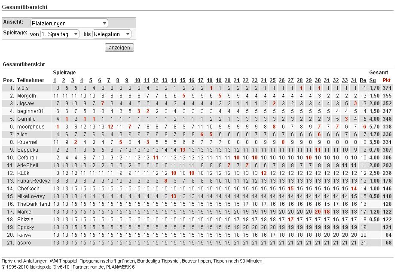The image size is (397, 272).
Task: Open Spieltag 9 column header link
Action: pyautogui.click(x=127, y=80)
